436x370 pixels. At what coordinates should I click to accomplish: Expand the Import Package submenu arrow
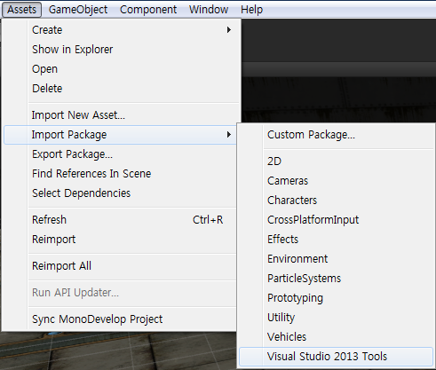[x=229, y=135]
